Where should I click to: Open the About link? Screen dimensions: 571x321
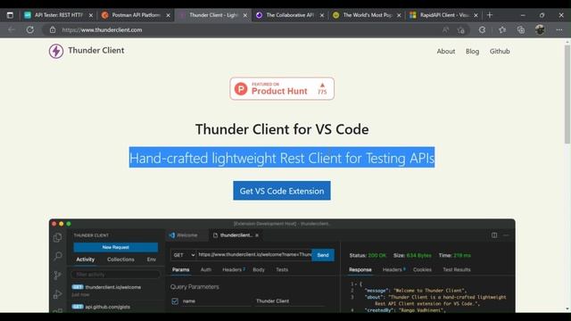point(446,52)
